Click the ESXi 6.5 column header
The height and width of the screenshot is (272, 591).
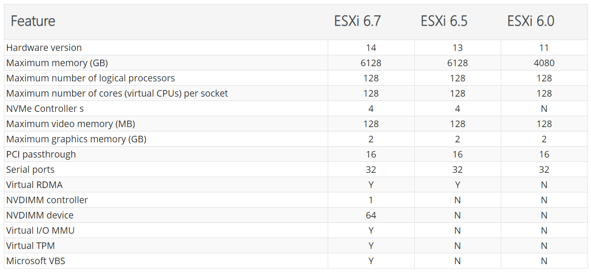pos(444,21)
